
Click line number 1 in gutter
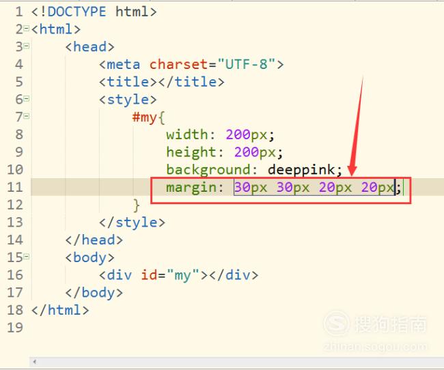point(19,12)
